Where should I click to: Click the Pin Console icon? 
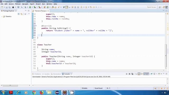point(151,74)
